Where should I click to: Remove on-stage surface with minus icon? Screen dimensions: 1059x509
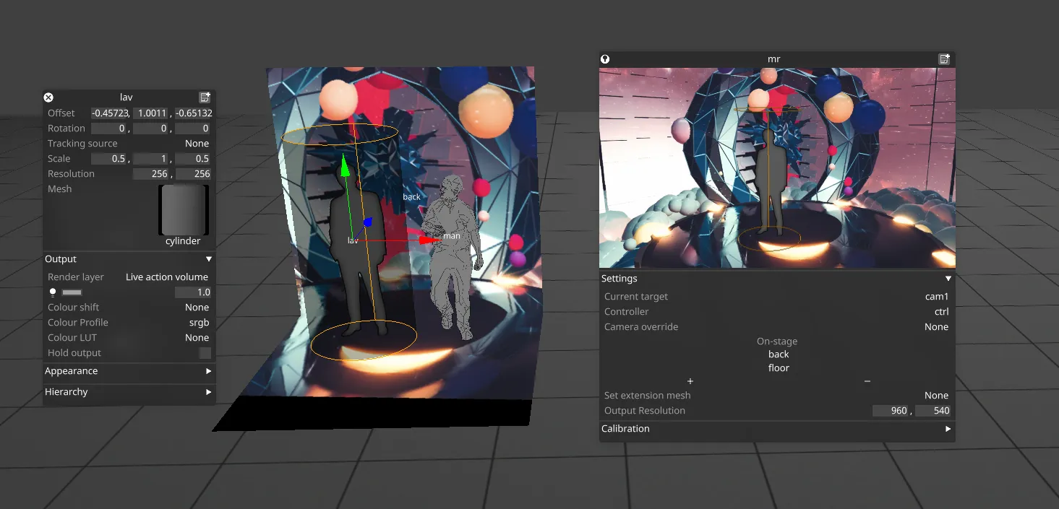(867, 381)
